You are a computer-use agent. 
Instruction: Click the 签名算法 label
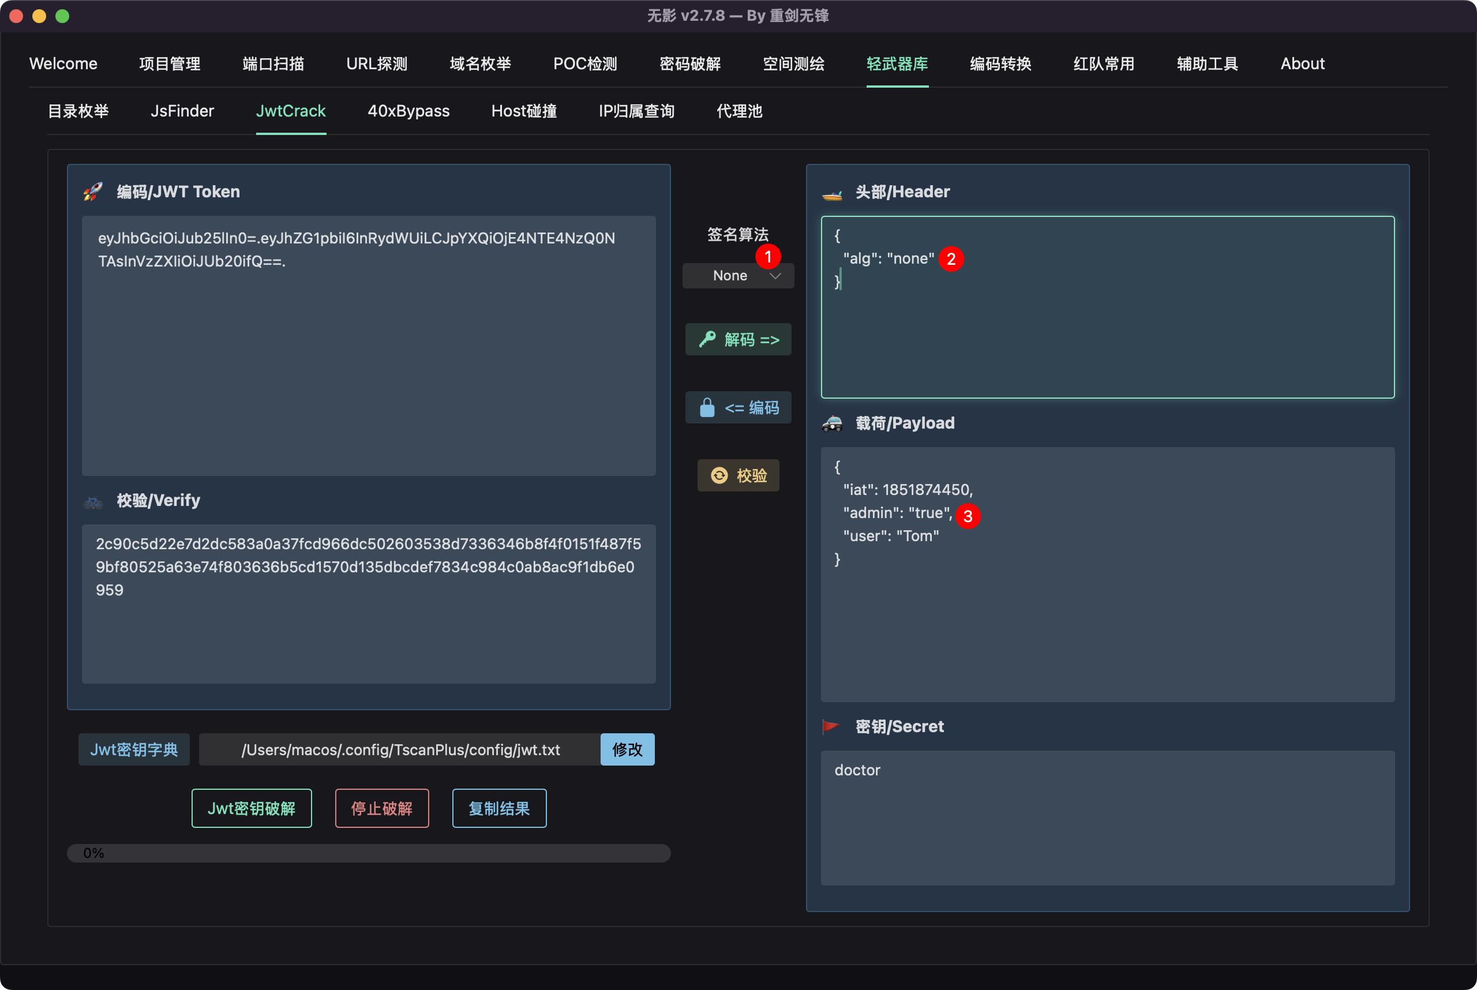tap(738, 235)
